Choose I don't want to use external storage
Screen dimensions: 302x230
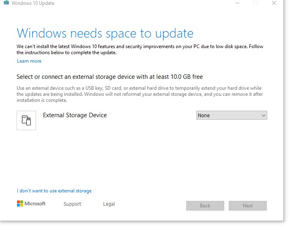[54, 191]
